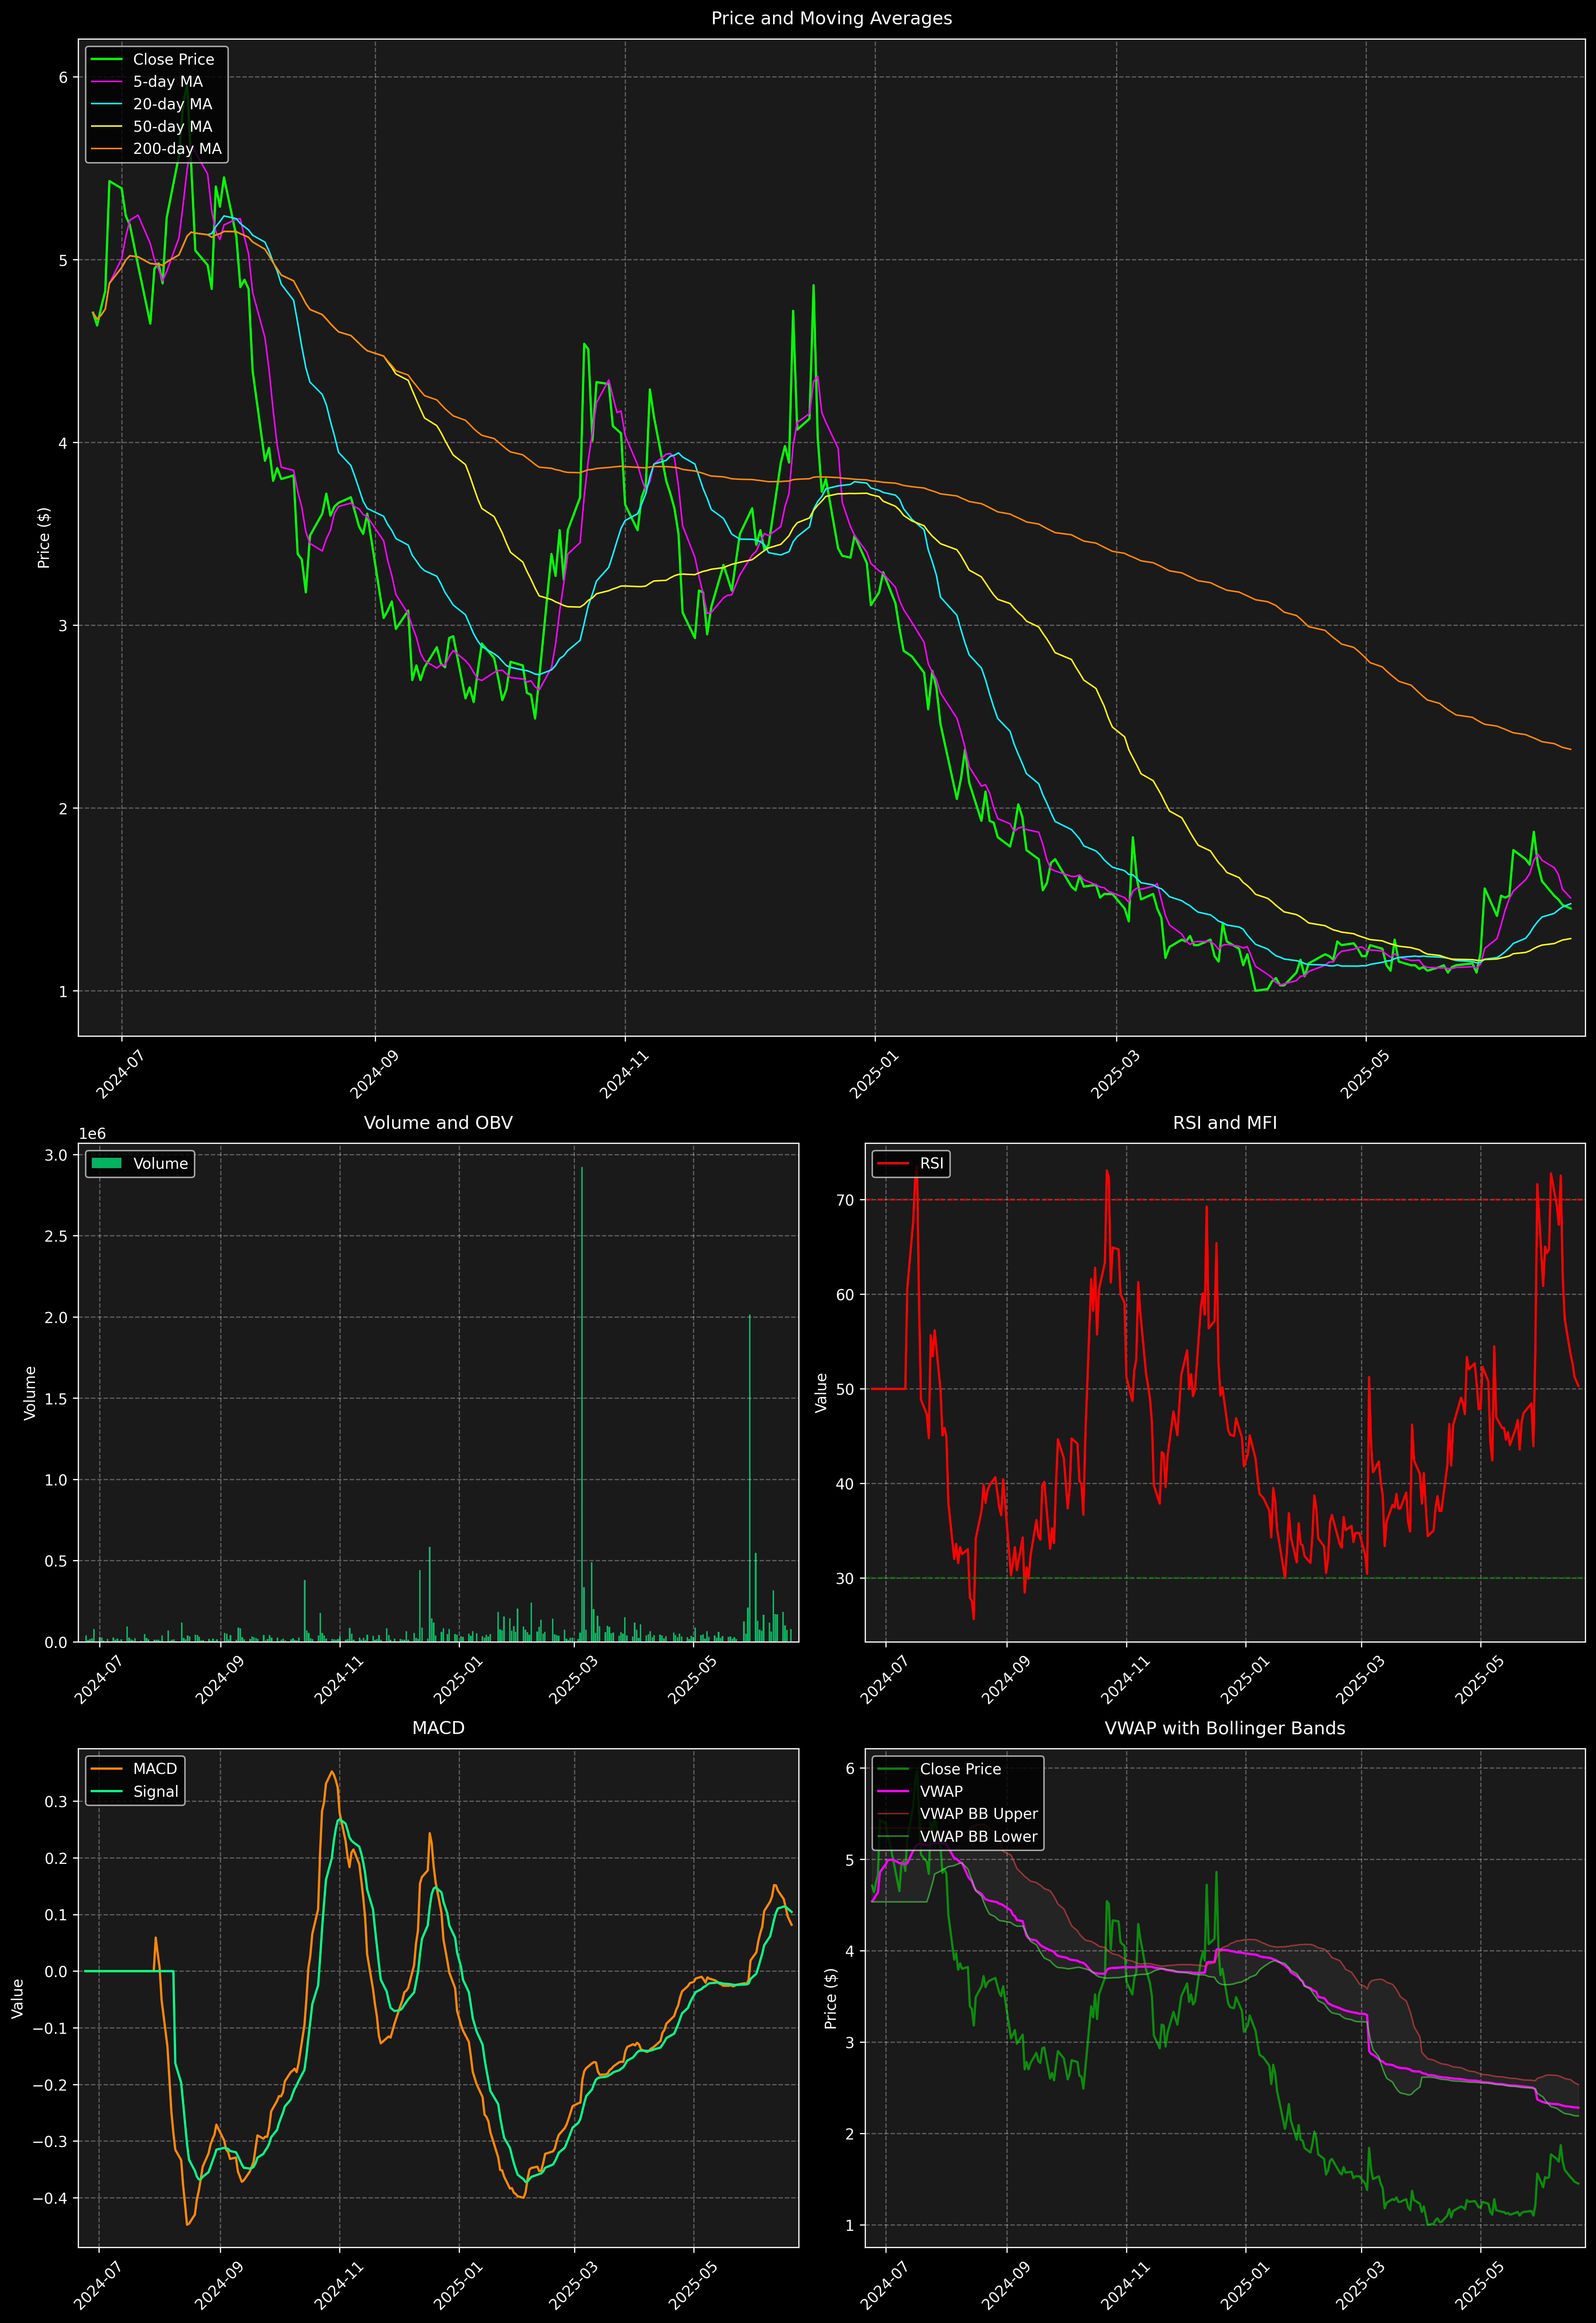The image size is (1596, 2323).
Task: Select the 'RSI' legend entry
Action: (x=910, y=1163)
